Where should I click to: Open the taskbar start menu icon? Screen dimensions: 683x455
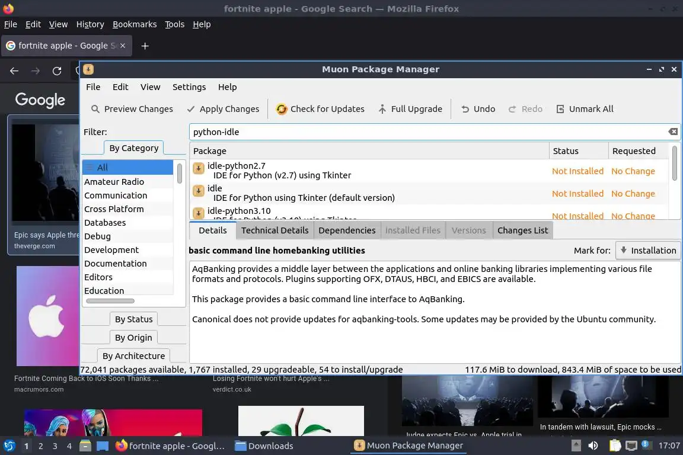(9, 446)
